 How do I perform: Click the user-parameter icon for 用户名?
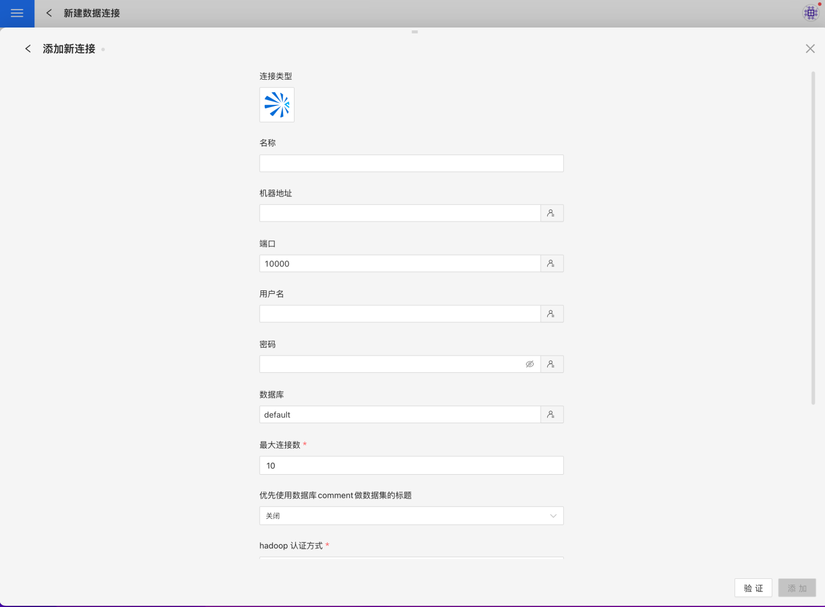(x=551, y=314)
